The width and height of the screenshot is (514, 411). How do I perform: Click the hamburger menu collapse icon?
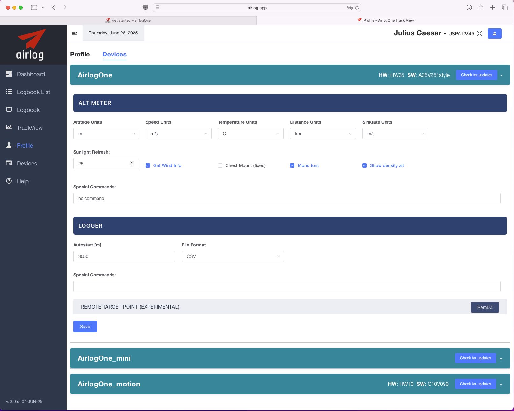pos(75,33)
